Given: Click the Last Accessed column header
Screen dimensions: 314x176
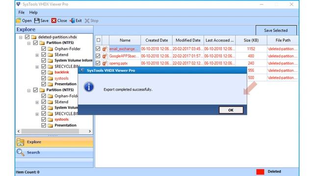Looking at the screenshot, I should [x=220, y=40].
